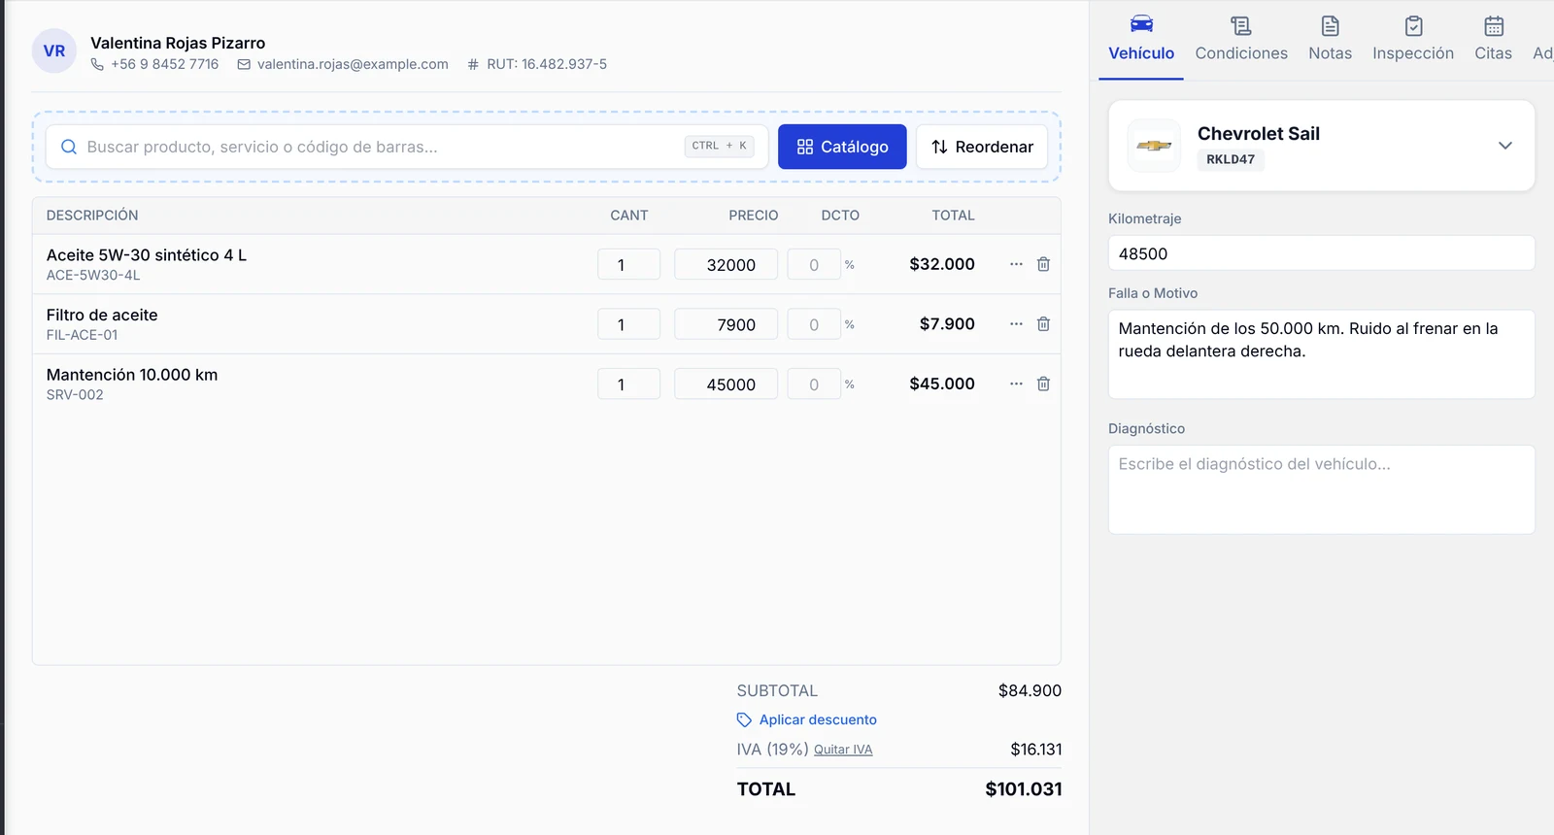Focus the Kilometraje field showing 48500
This screenshot has height=835, width=1554.
coord(1321,253)
